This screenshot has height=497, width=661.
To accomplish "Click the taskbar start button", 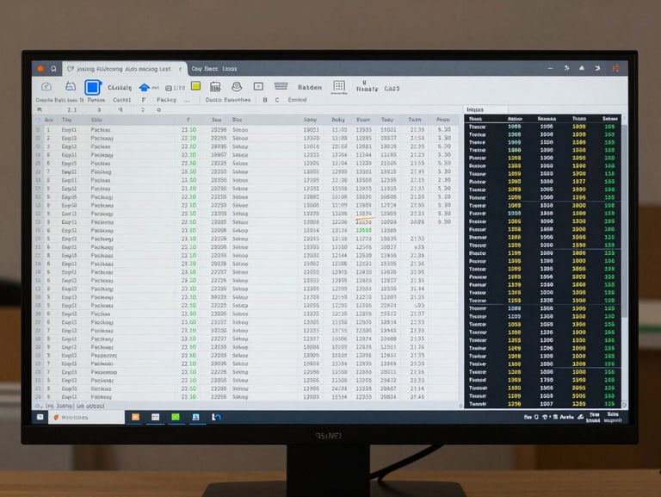I will tap(40, 417).
